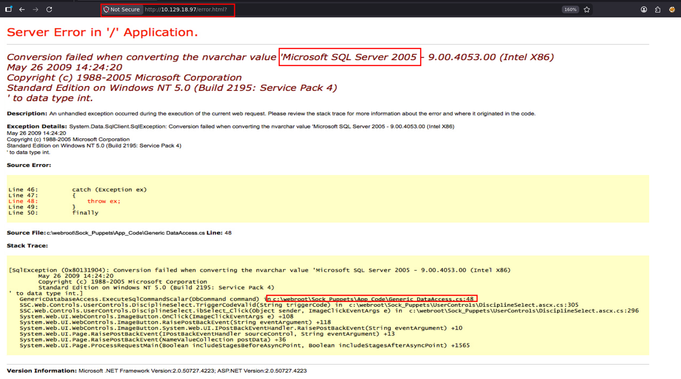Viewport: 681px width, 379px height.
Task: Bookmark this page with the star icon
Action: [587, 9]
